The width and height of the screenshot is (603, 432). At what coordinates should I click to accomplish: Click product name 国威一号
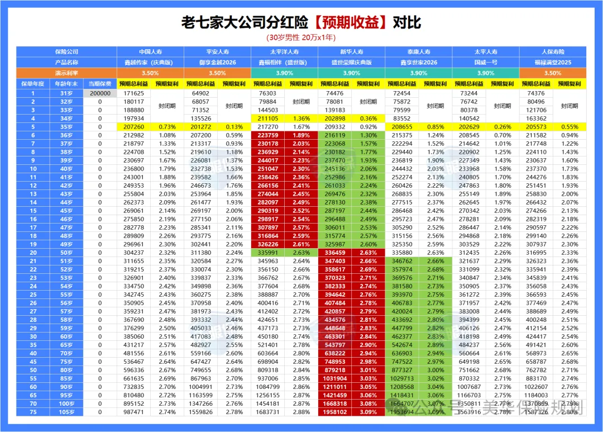tap(486, 62)
